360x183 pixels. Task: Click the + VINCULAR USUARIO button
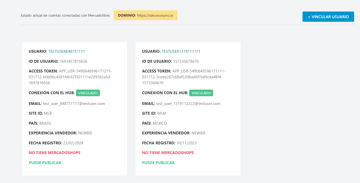[x=328, y=17]
